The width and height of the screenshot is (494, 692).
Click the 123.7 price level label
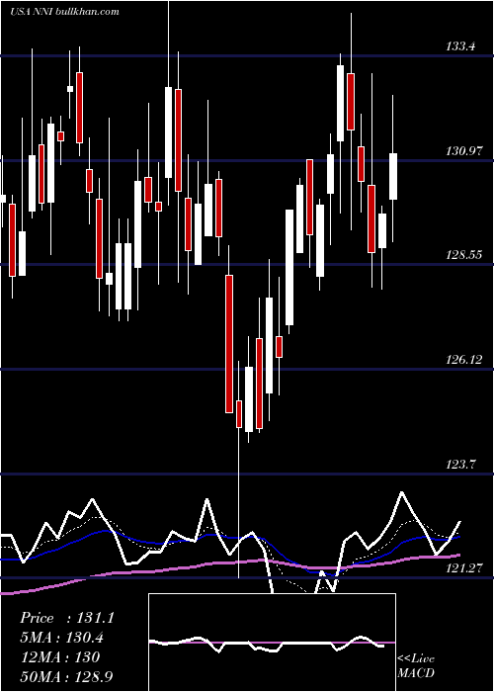coord(460,464)
